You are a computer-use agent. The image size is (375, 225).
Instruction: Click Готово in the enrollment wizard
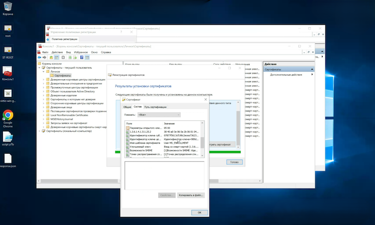(x=234, y=162)
